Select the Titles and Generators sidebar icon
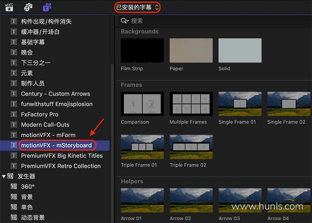312x223 pixels. click(x=47, y=7)
